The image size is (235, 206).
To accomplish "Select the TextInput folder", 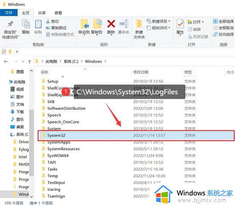I will pos(56,183).
